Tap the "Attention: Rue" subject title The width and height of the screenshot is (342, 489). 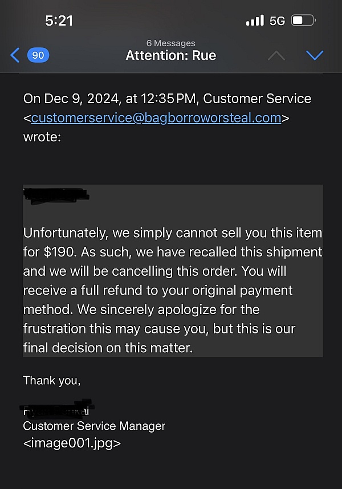pyautogui.click(x=171, y=56)
